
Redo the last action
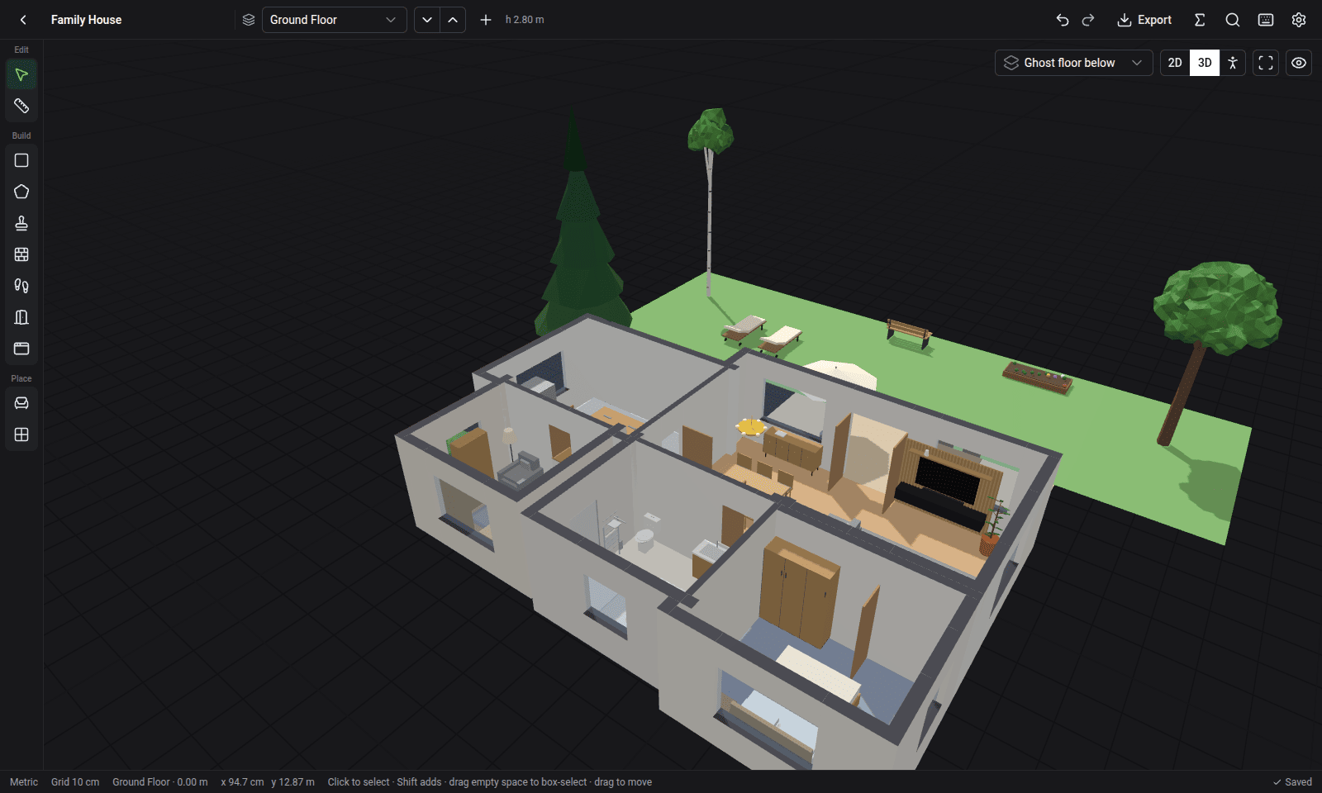(x=1088, y=20)
